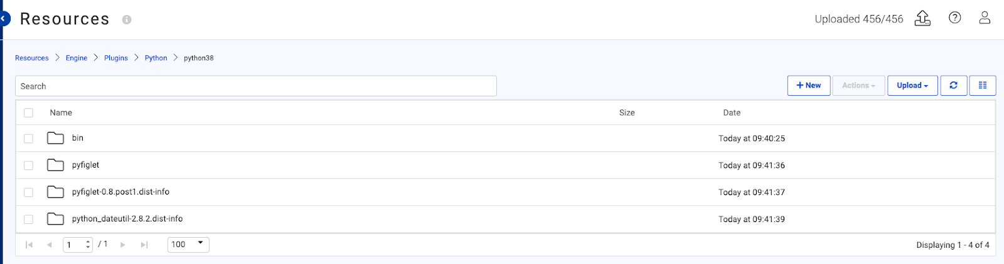
Task: Click the New button
Action: (809, 86)
